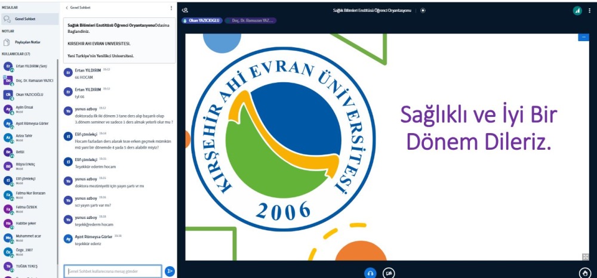
Task: Open Genel Sohbet in the messages list
Action: [30, 18]
